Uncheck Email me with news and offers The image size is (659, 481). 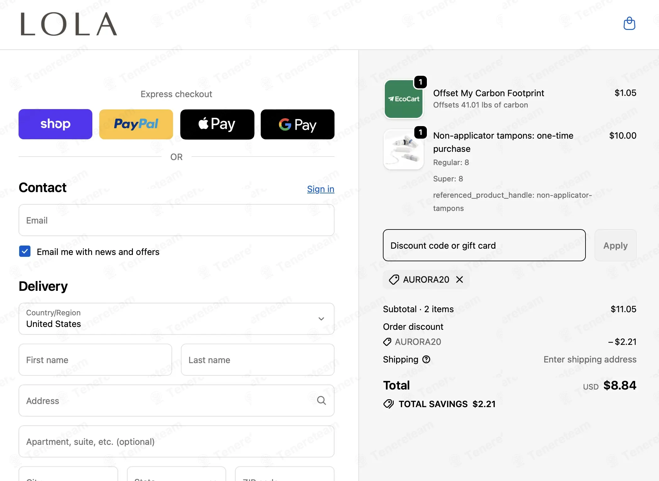pos(25,252)
